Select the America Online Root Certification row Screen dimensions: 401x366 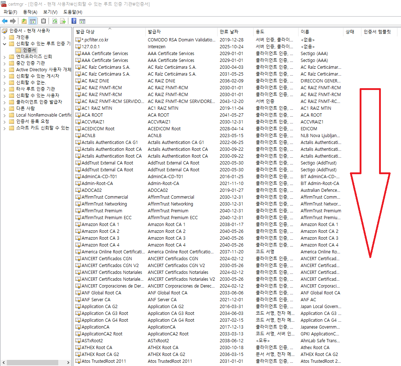208,252
